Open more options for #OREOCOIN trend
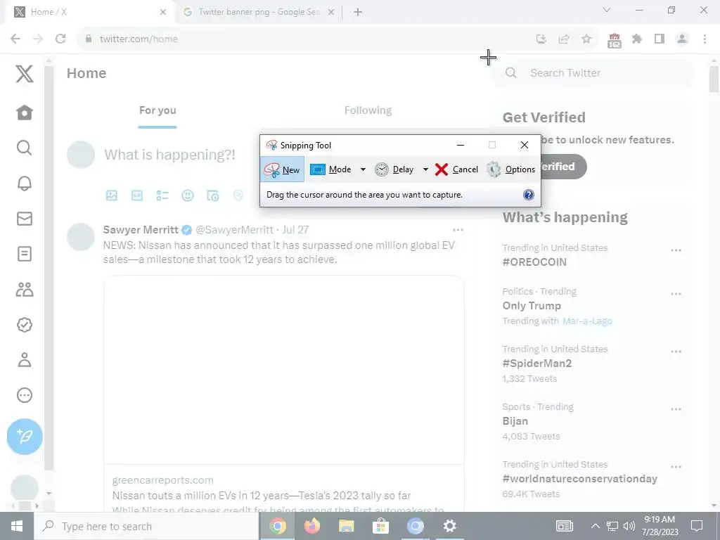This screenshot has width=720, height=540. click(x=676, y=251)
